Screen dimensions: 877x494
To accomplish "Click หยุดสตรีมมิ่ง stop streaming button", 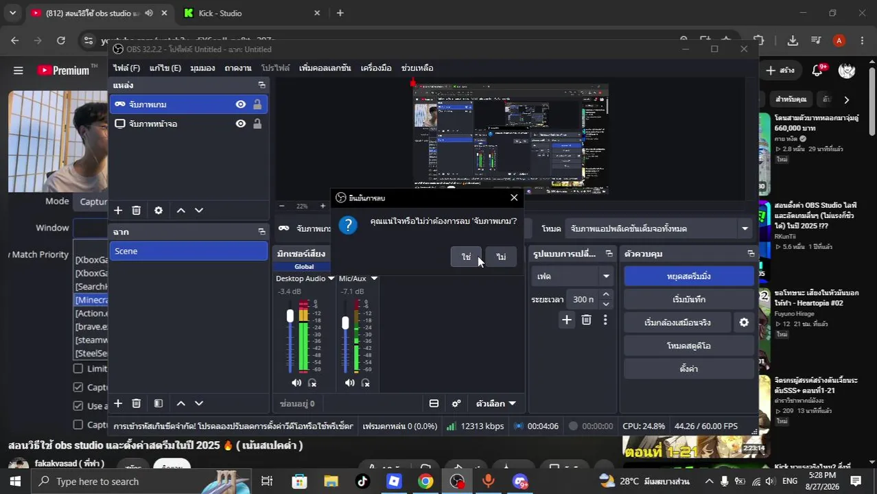I will point(689,277).
